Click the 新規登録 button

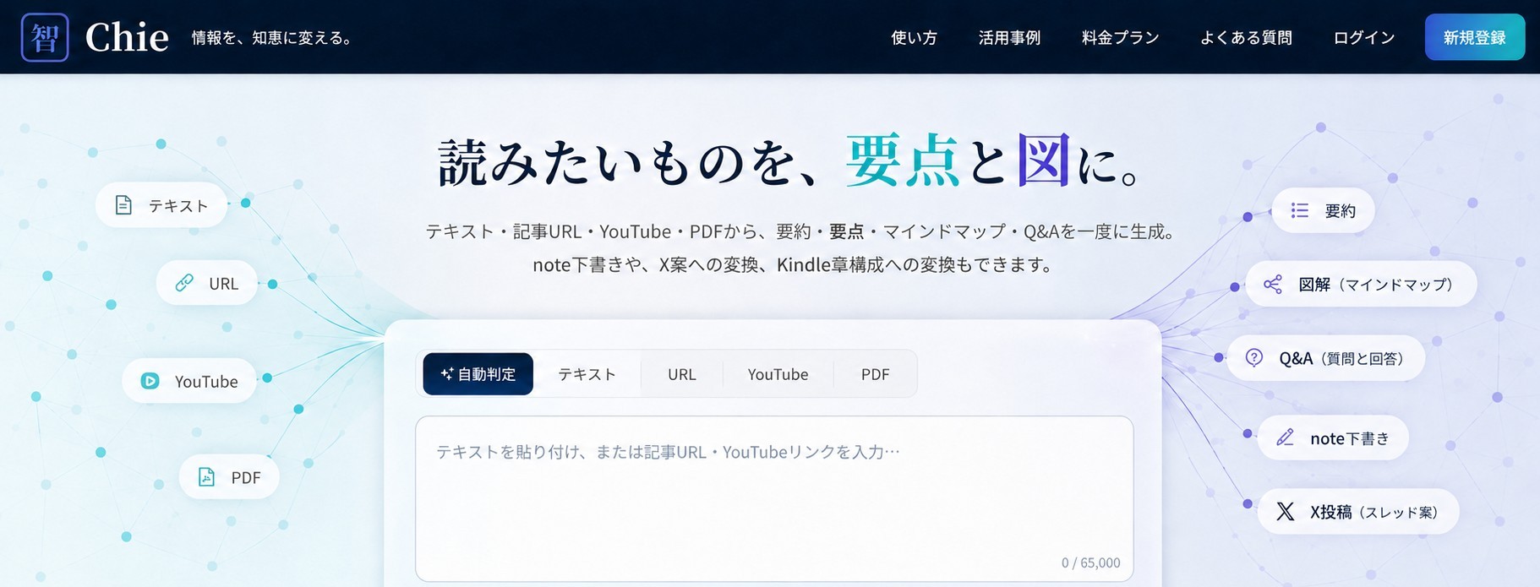click(1475, 37)
